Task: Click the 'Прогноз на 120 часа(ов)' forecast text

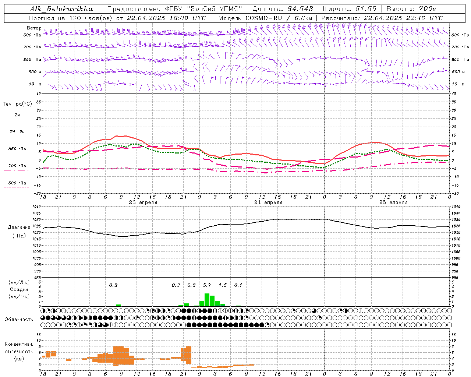Action: pos(71,18)
